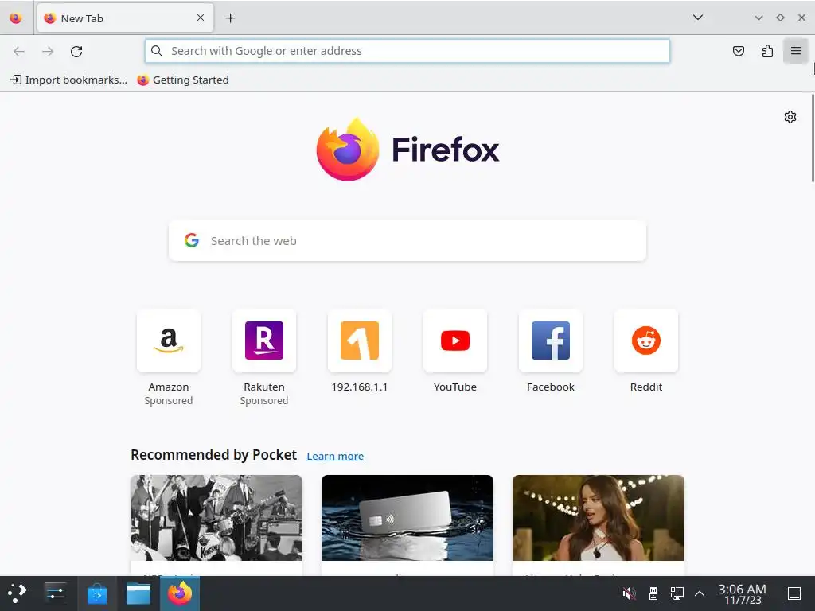815x611 pixels.
Task: Launch Discover software store from taskbar
Action: coord(96,593)
